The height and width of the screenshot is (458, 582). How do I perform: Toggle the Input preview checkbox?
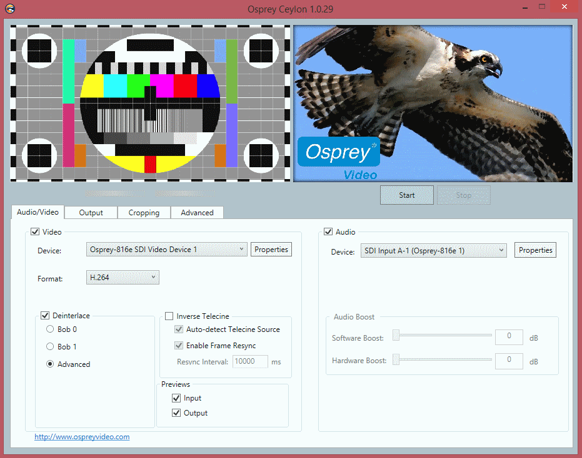point(176,398)
